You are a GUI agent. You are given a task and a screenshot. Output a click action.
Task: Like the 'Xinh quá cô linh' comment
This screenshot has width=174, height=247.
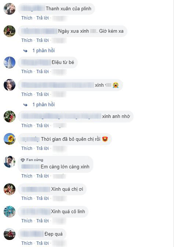(27, 221)
